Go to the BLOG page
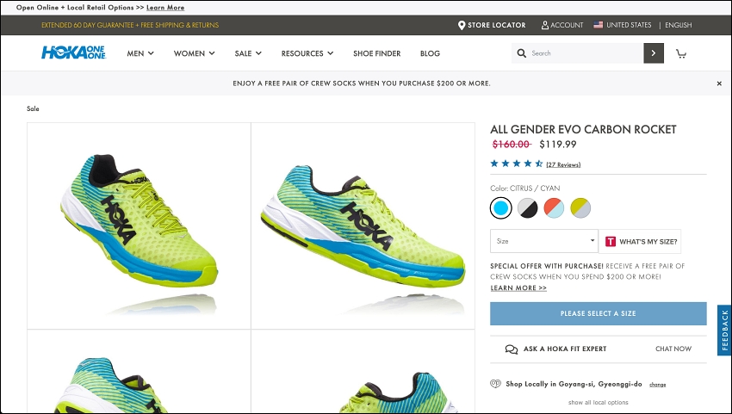 (x=430, y=53)
